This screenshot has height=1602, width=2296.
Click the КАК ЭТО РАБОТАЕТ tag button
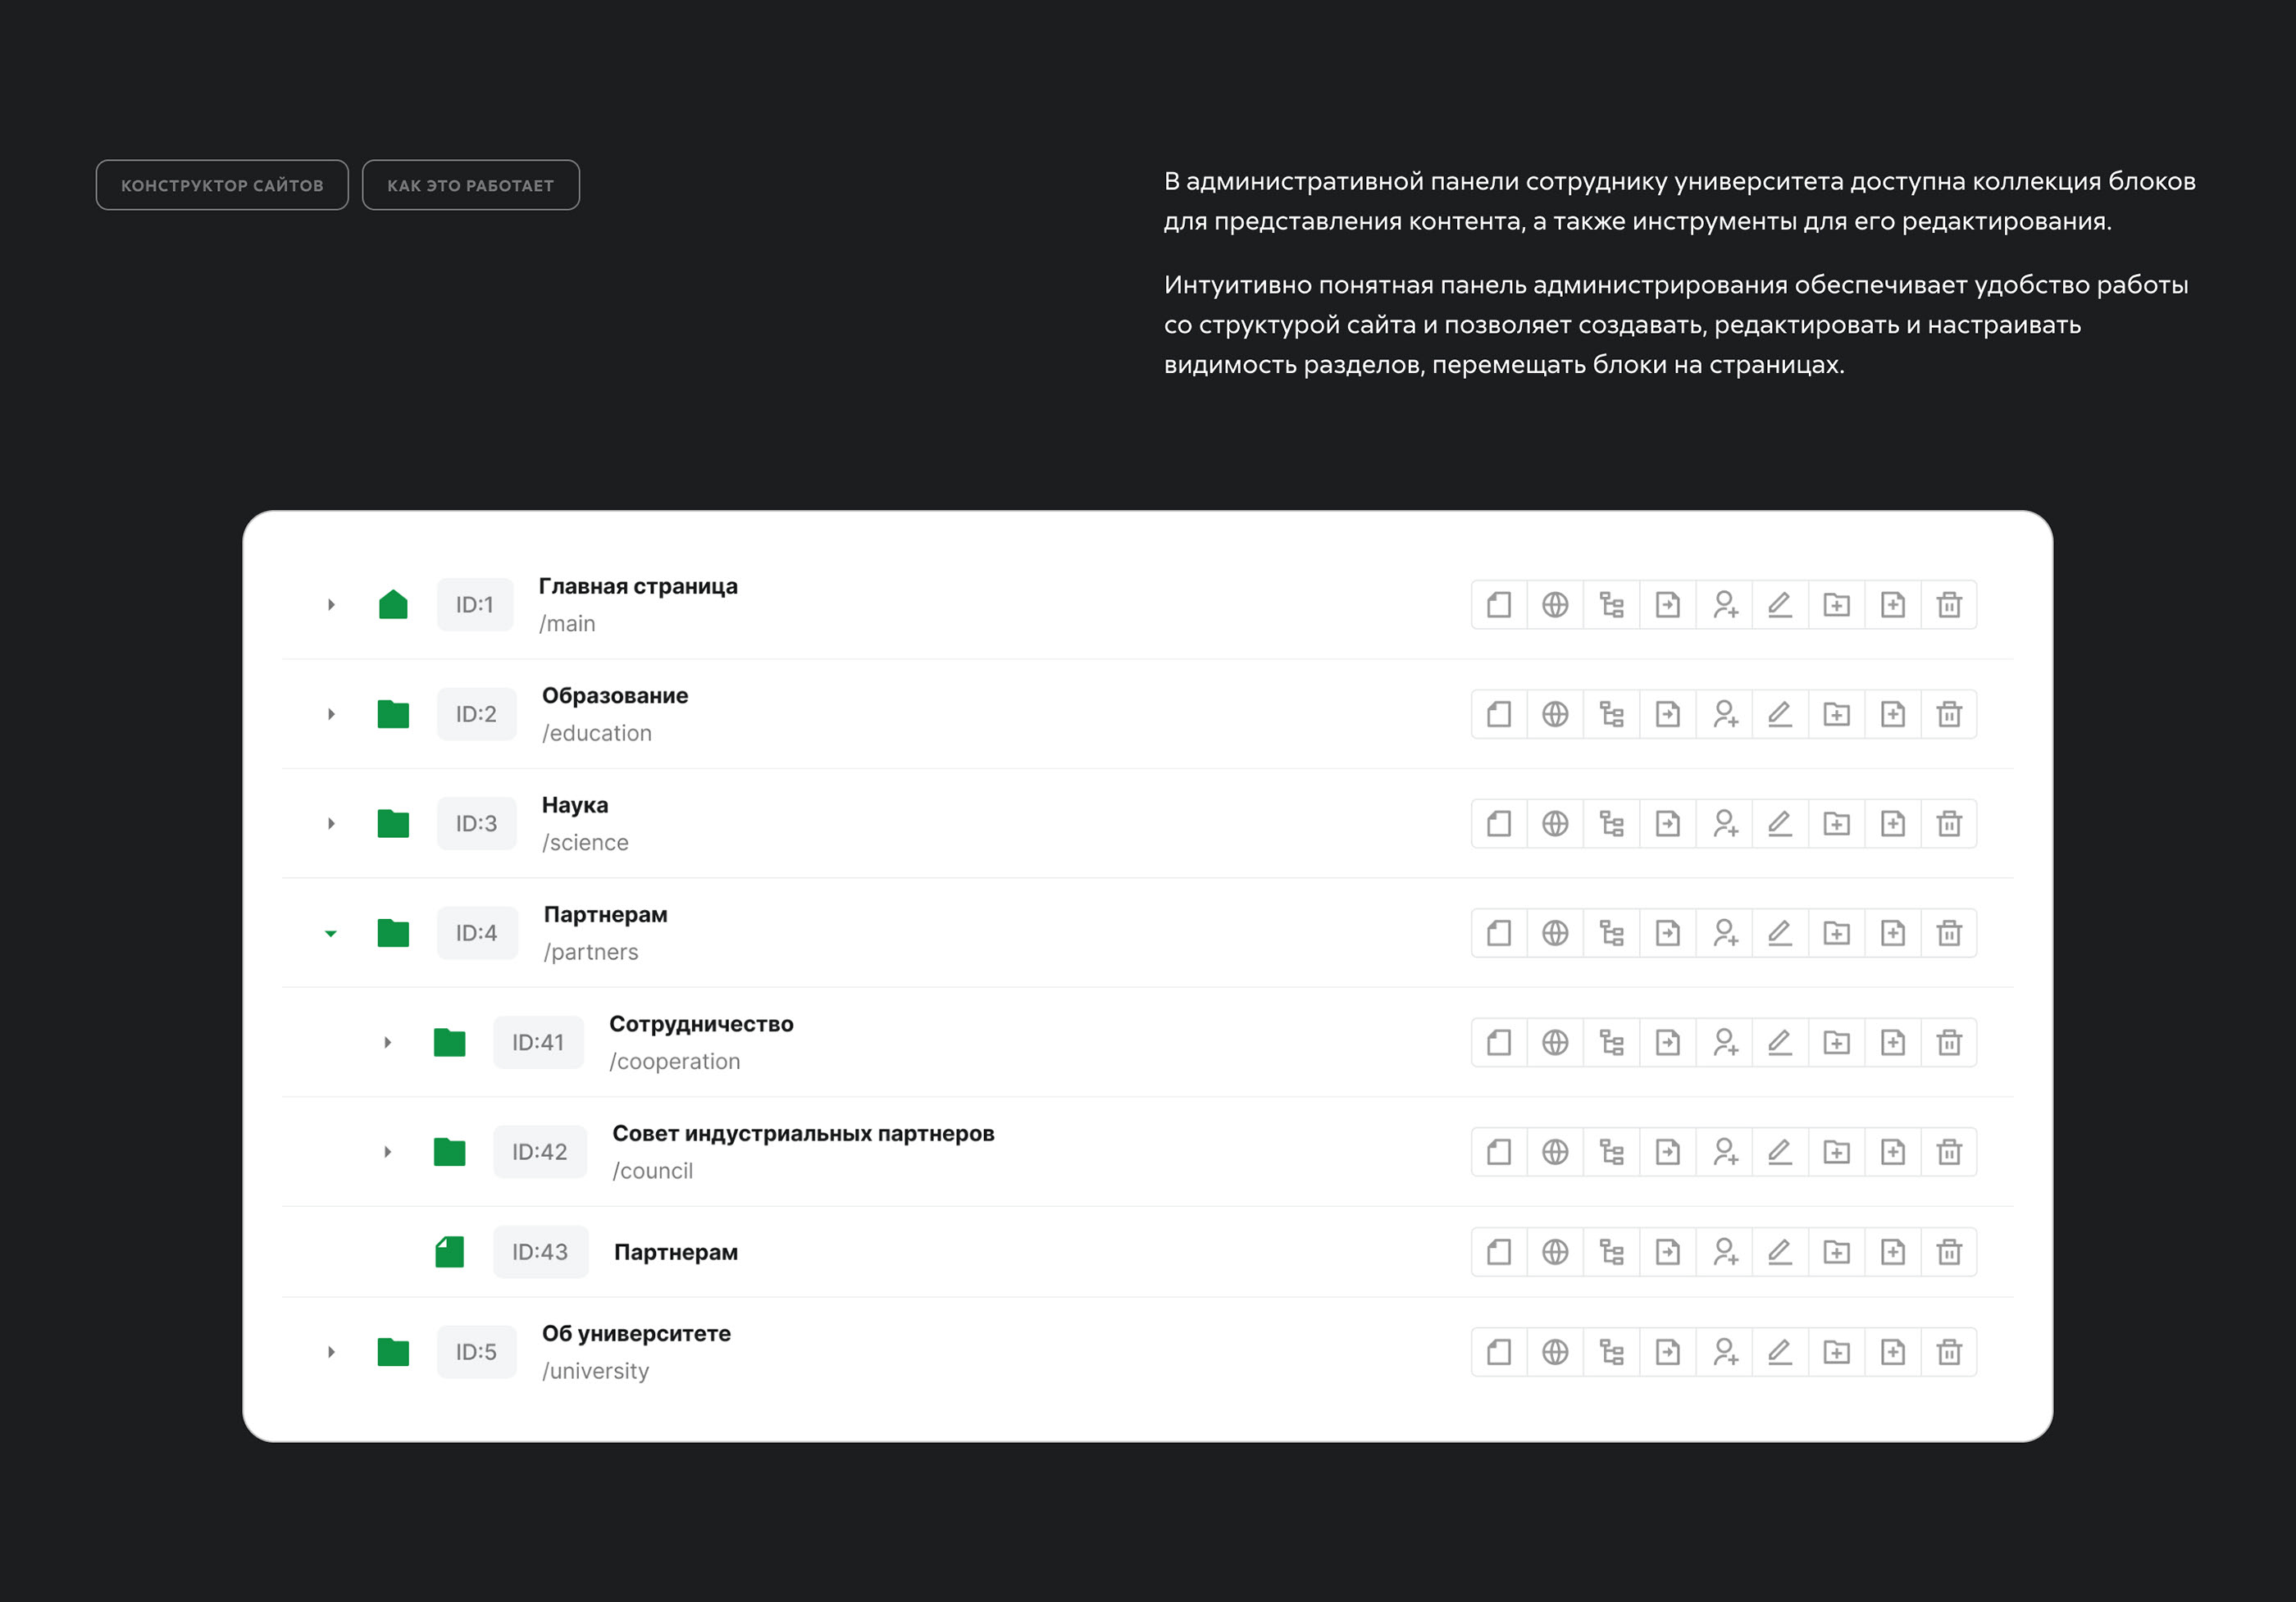coord(470,185)
